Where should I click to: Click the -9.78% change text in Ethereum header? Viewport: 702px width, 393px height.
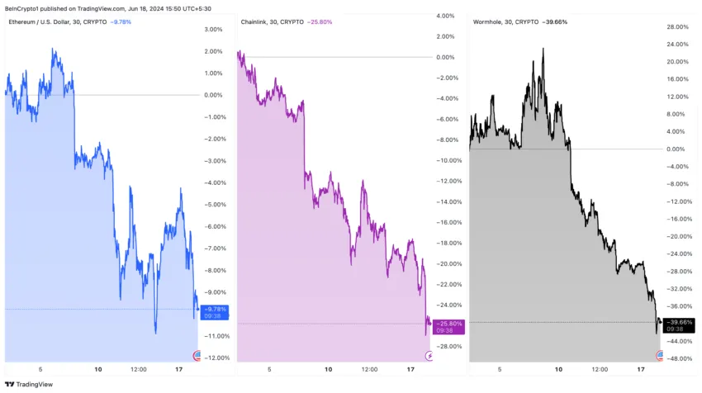[121, 21]
